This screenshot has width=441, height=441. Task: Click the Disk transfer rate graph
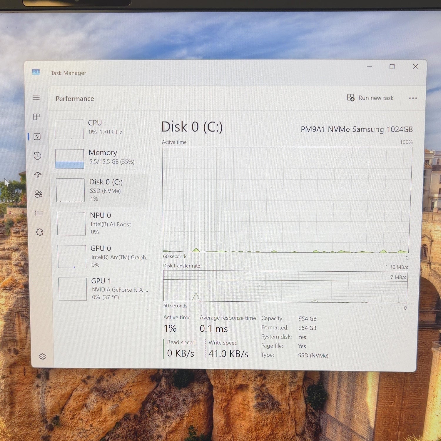[x=285, y=287]
